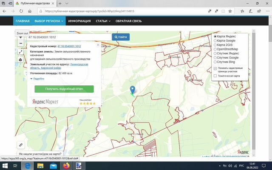The image size is (272, 170).
Task: Open ОБРАТНАЯ СВЯЗЬ menu item
Action: coord(128,21)
